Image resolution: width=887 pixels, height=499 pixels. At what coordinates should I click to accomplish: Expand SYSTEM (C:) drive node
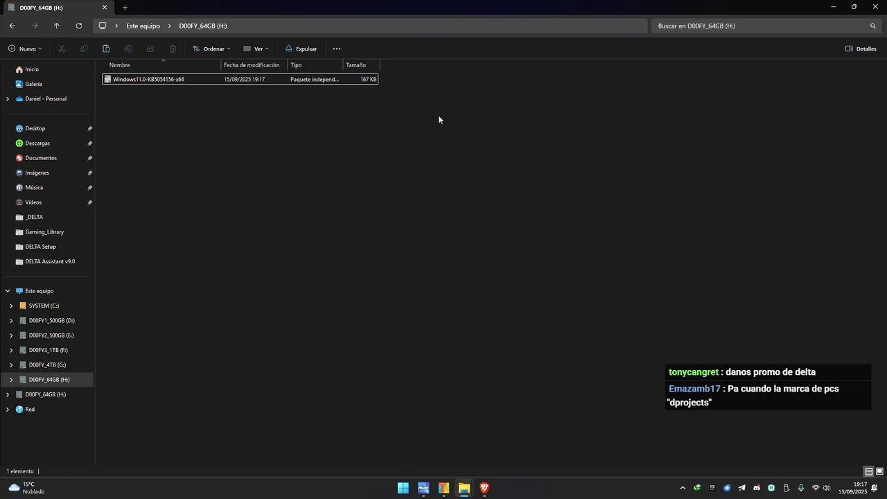(x=11, y=306)
